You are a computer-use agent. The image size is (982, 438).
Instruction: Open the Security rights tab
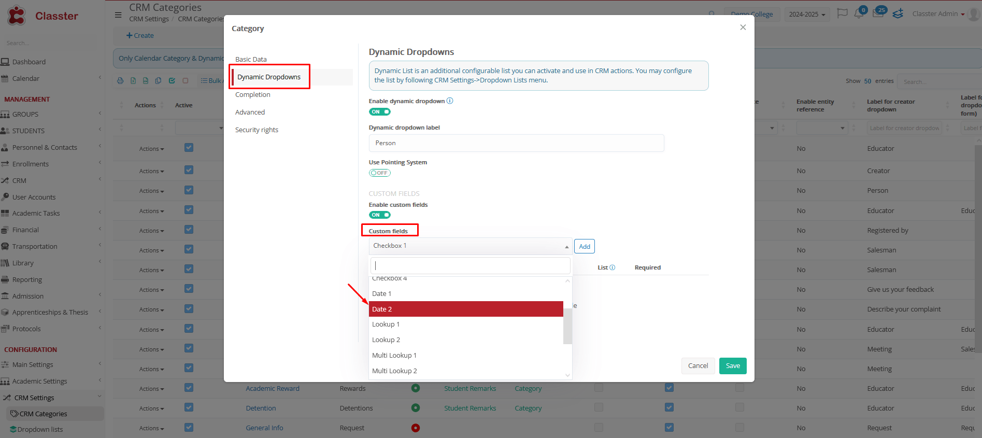pos(257,130)
